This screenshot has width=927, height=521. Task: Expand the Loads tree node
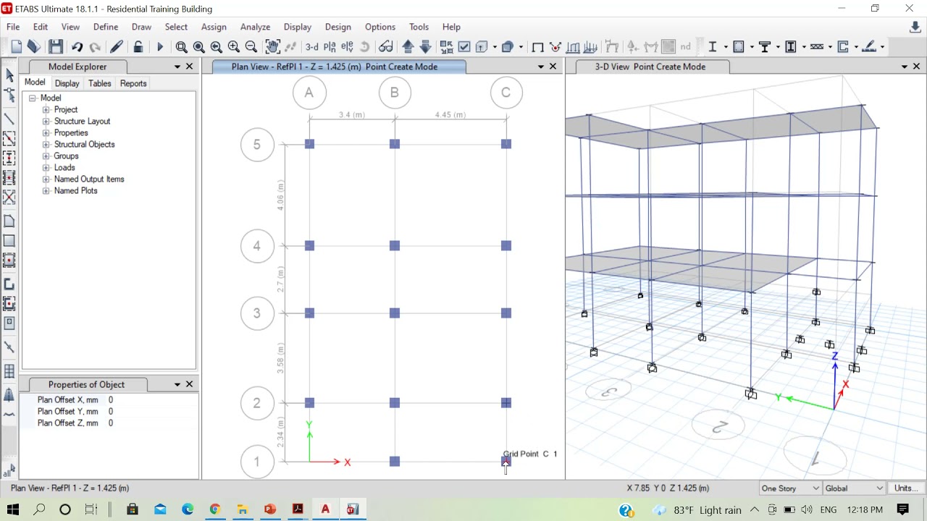tap(46, 167)
